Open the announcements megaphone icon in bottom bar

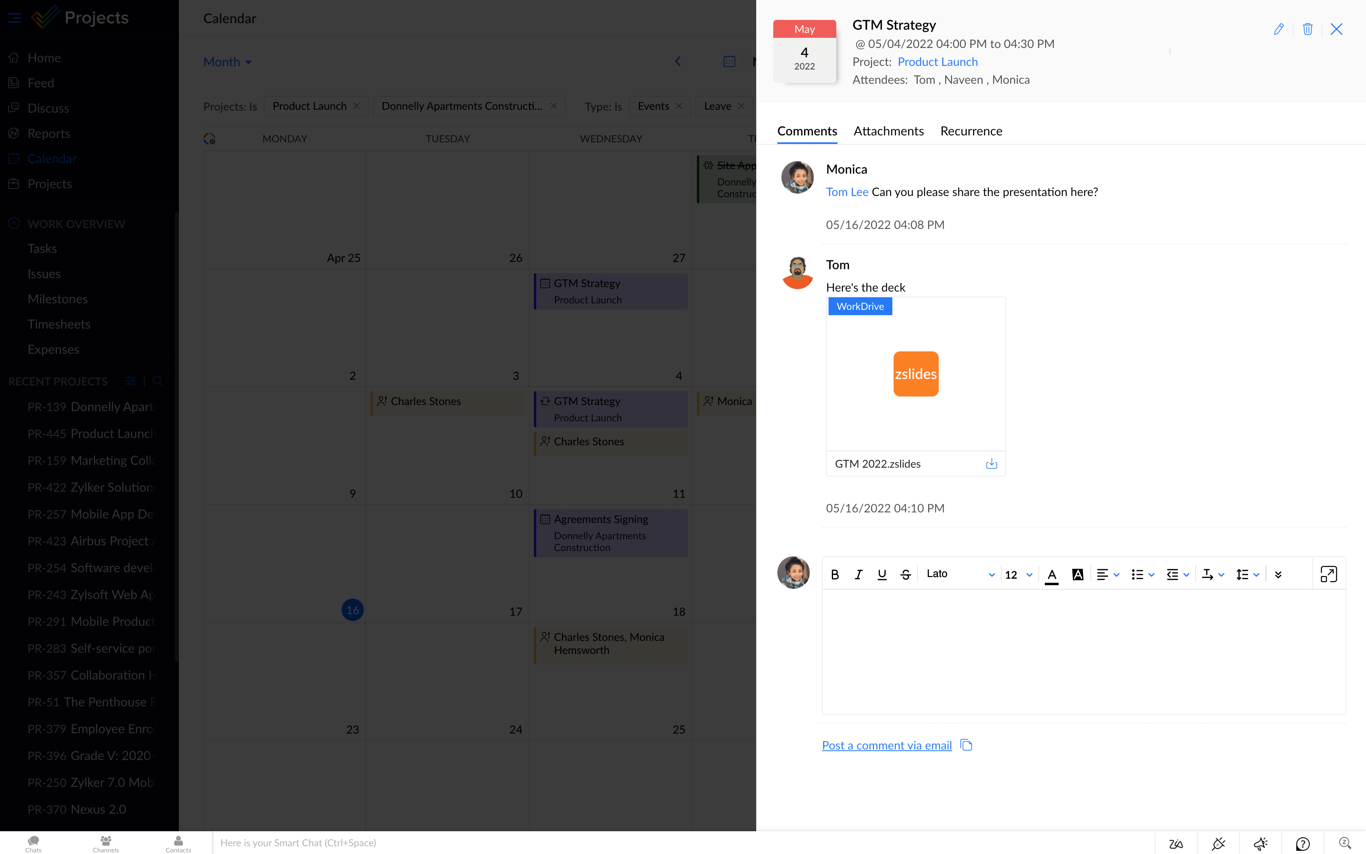tap(1260, 843)
